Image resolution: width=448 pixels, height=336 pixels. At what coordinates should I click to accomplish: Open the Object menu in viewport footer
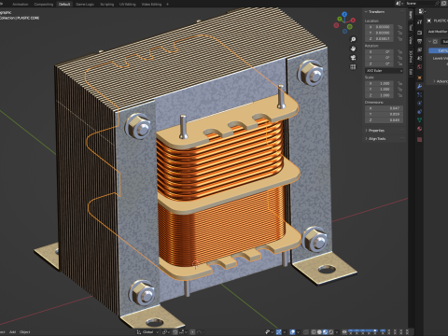tap(25, 332)
